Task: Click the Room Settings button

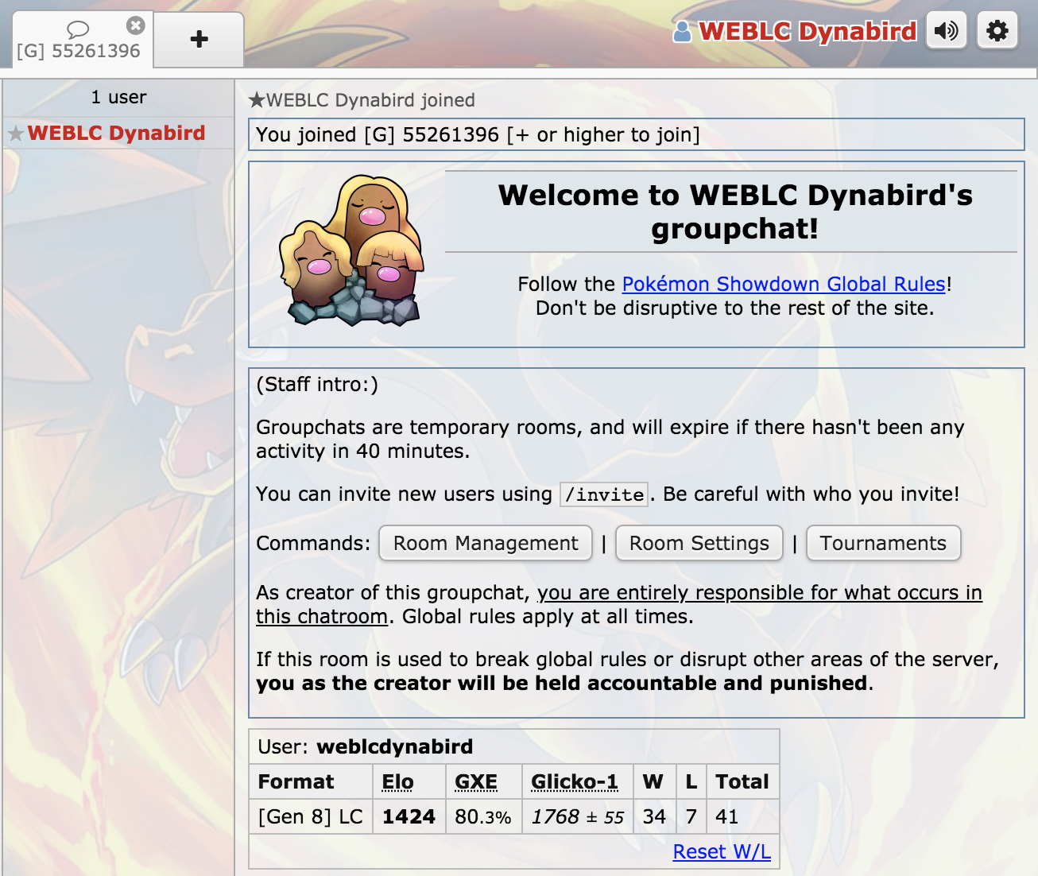Action: 699,543
